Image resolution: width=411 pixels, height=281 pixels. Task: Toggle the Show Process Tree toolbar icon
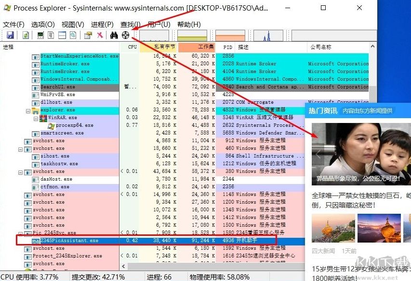[x=51, y=35]
